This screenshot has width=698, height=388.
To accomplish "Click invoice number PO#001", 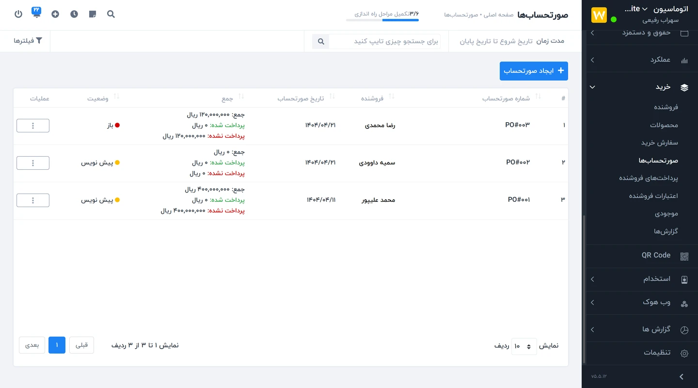I will point(519,200).
